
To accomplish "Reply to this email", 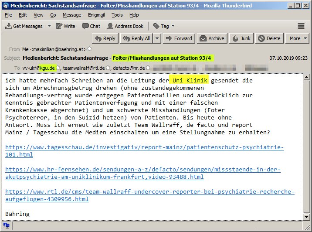I will (105, 38).
